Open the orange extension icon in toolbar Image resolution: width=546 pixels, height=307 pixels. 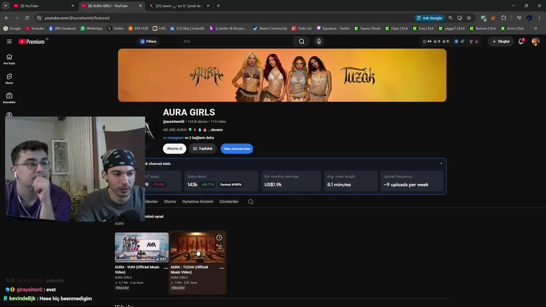494,18
